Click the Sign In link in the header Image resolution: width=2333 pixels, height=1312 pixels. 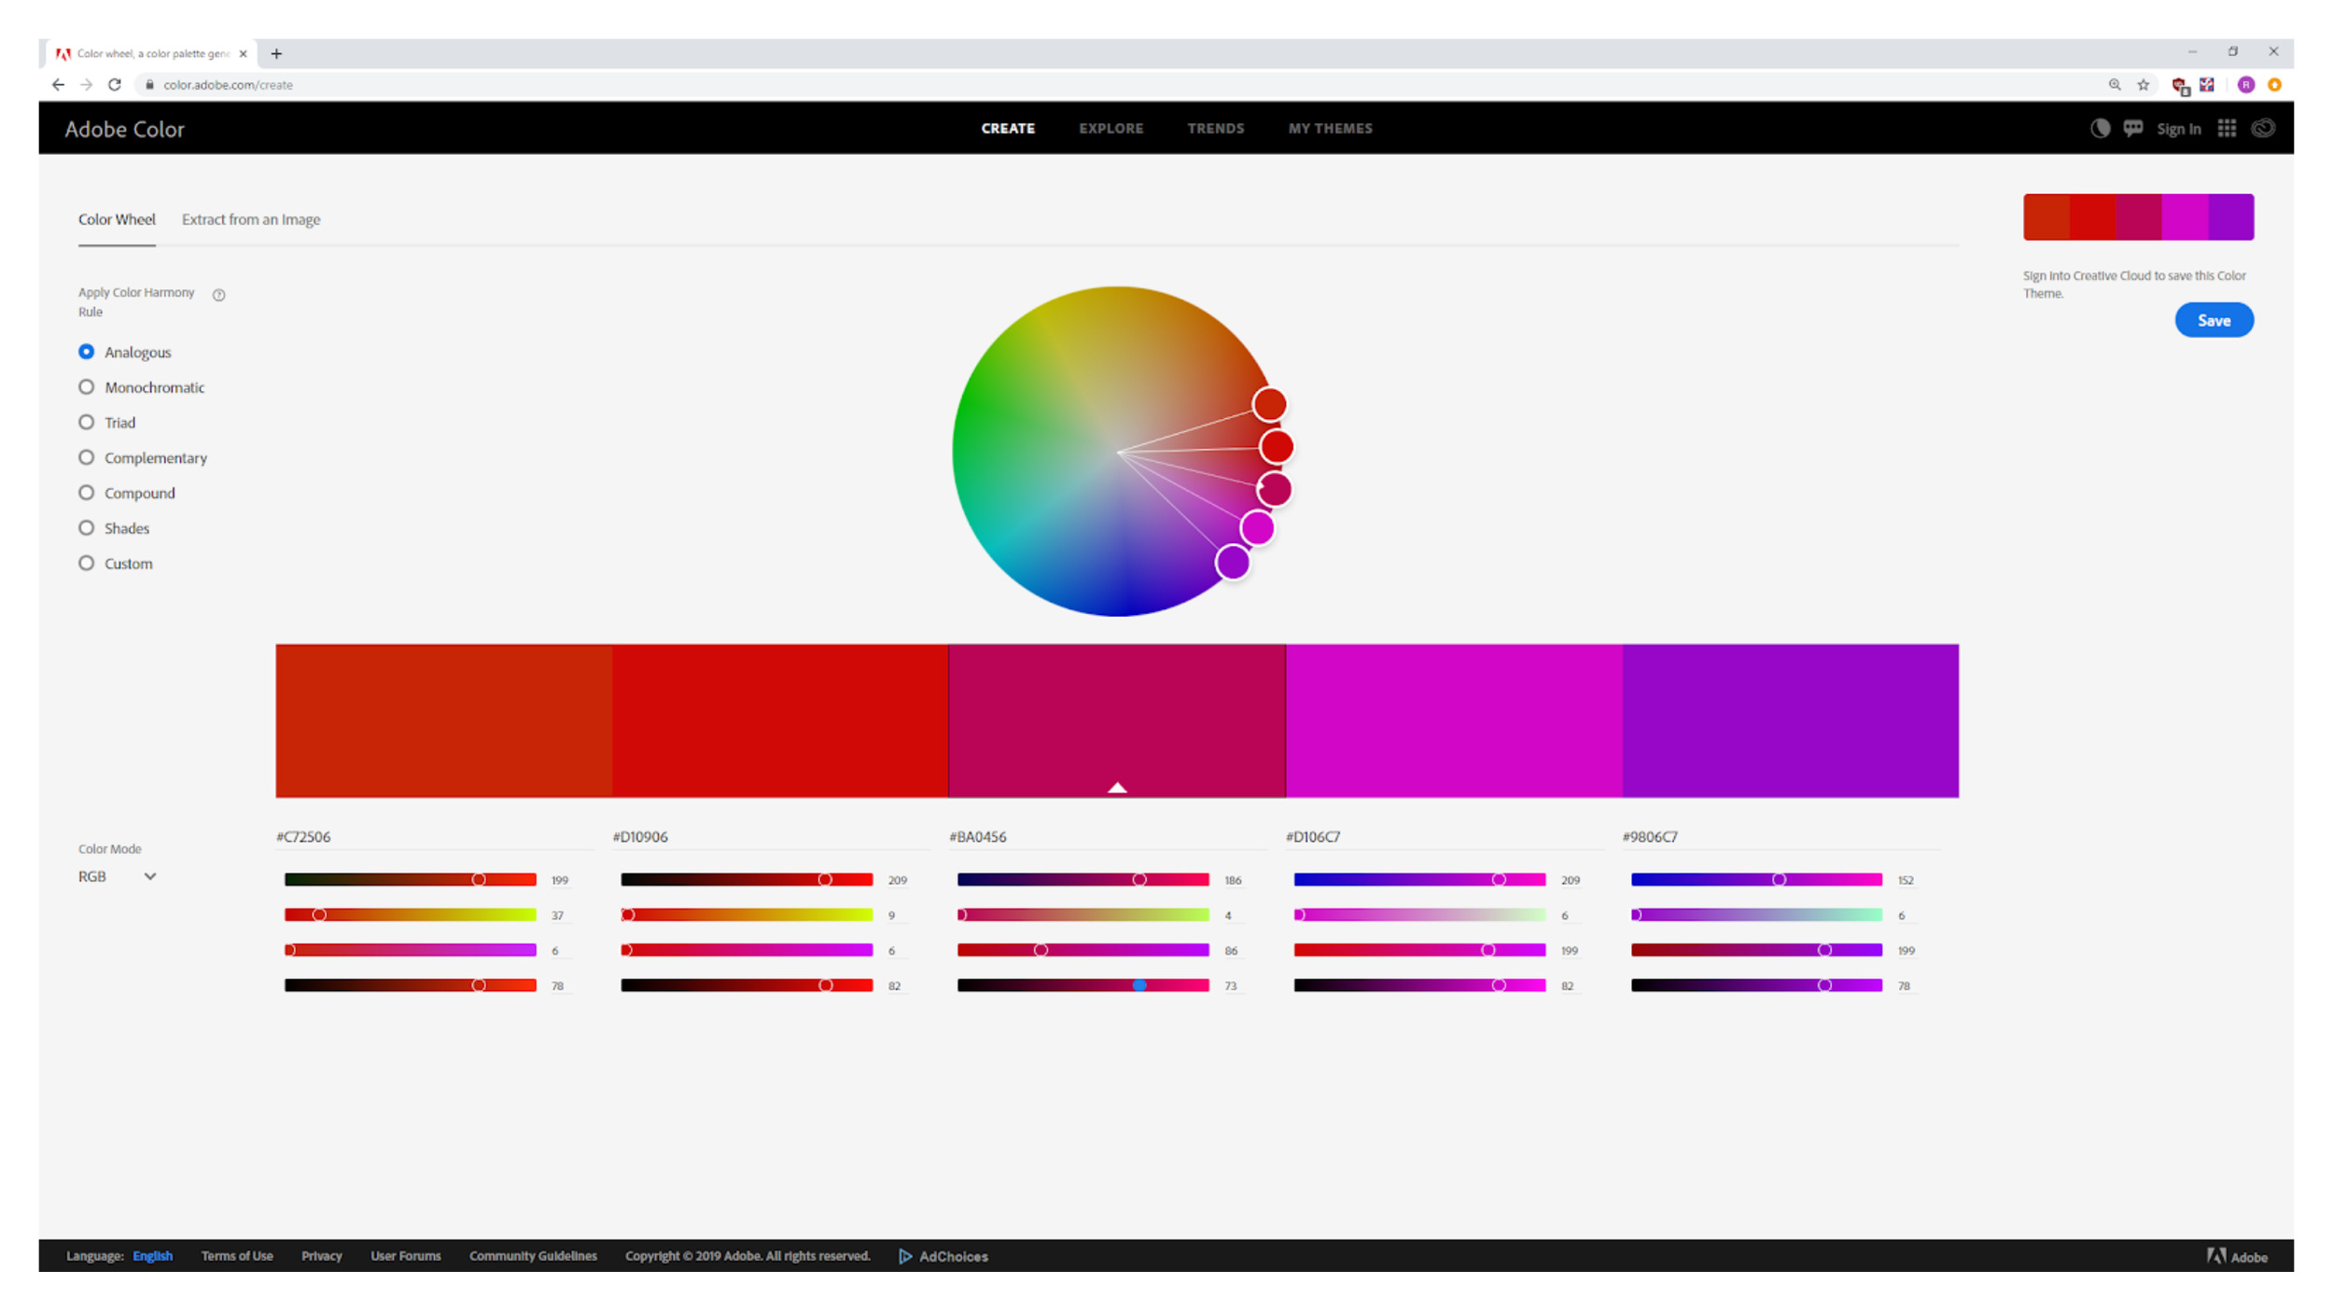pos(2179,129)
